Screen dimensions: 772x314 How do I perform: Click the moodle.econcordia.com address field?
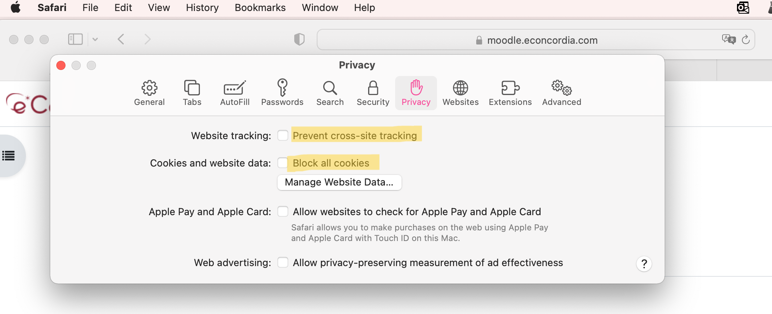click(536, 40)
